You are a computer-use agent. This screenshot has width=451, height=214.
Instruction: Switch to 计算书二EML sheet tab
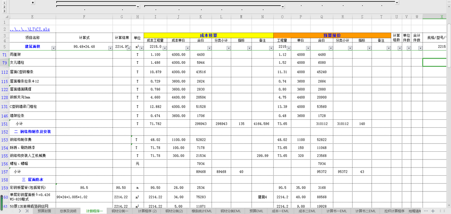click(366, 211)
